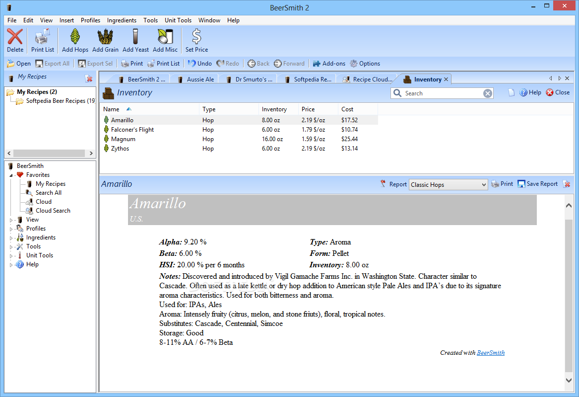This screenshot has width=579, height=397.
Task: Open the Add-ons dialog
Action: 329,64
